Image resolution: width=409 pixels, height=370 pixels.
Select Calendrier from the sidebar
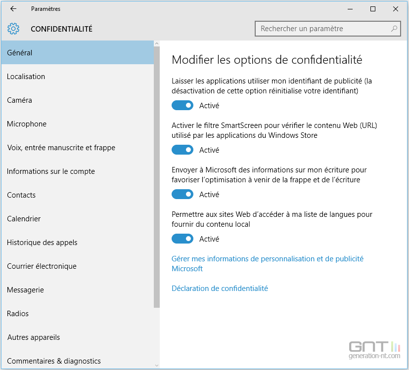click(x=23, y=219)
